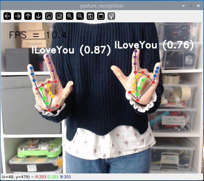The image size is (204, 181).
Task: Click the ILoveYou (0.87) label
Action: pyautogui.click(x=71, y=50)
